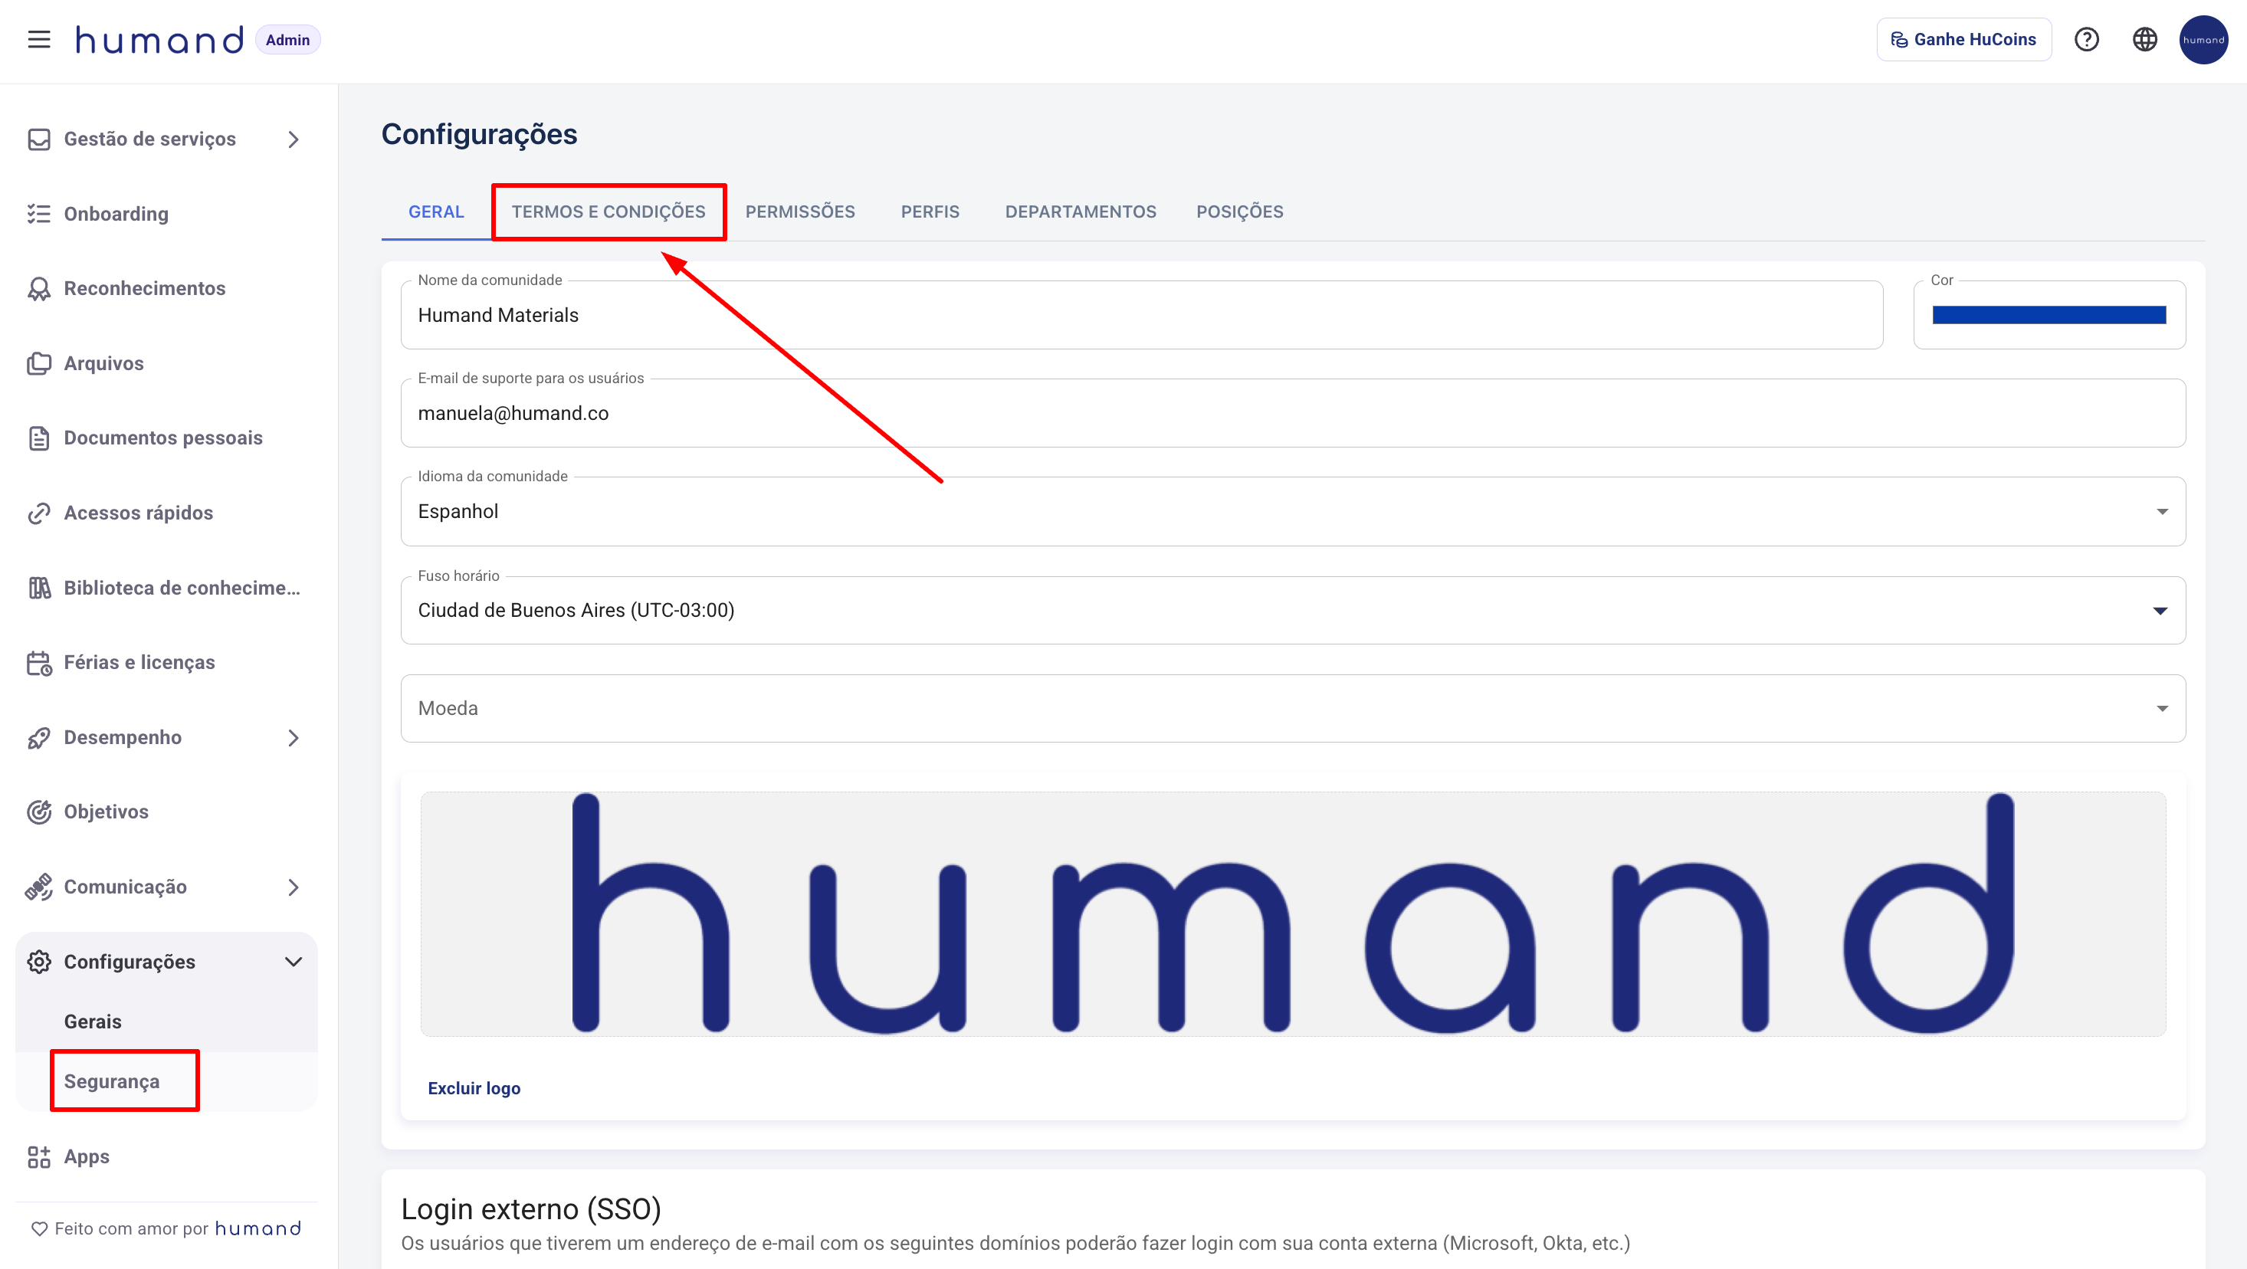Click the humand link in sidebar footer
2247x1269 pixels.
[258, 1229]
